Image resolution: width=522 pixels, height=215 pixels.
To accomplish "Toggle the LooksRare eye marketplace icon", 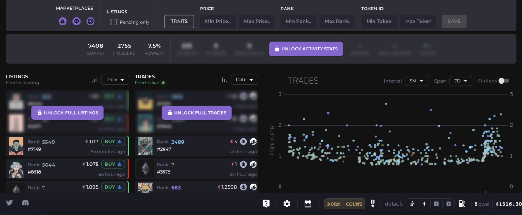I will pos(76,21).
